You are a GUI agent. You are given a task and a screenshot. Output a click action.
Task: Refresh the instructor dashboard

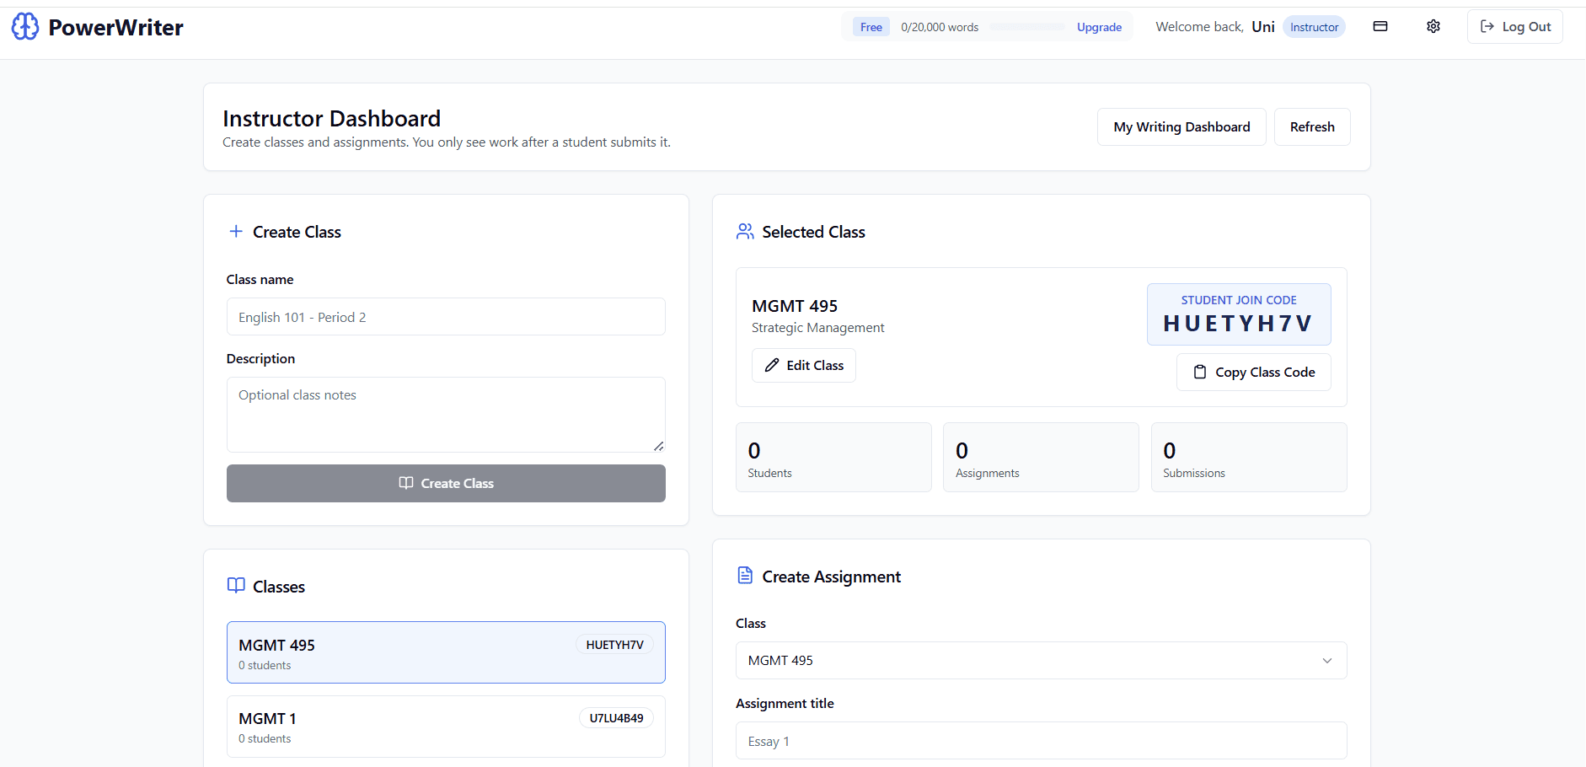pos(1312,127)
